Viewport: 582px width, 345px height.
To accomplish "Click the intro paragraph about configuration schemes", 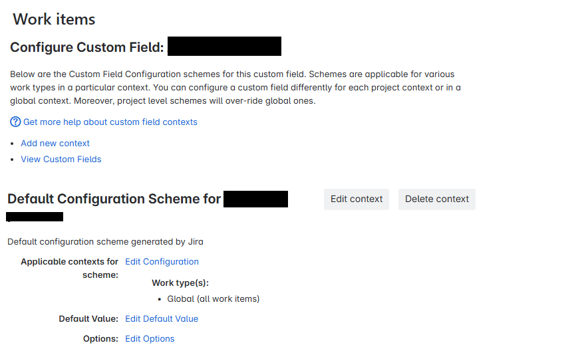I will 235,88.
